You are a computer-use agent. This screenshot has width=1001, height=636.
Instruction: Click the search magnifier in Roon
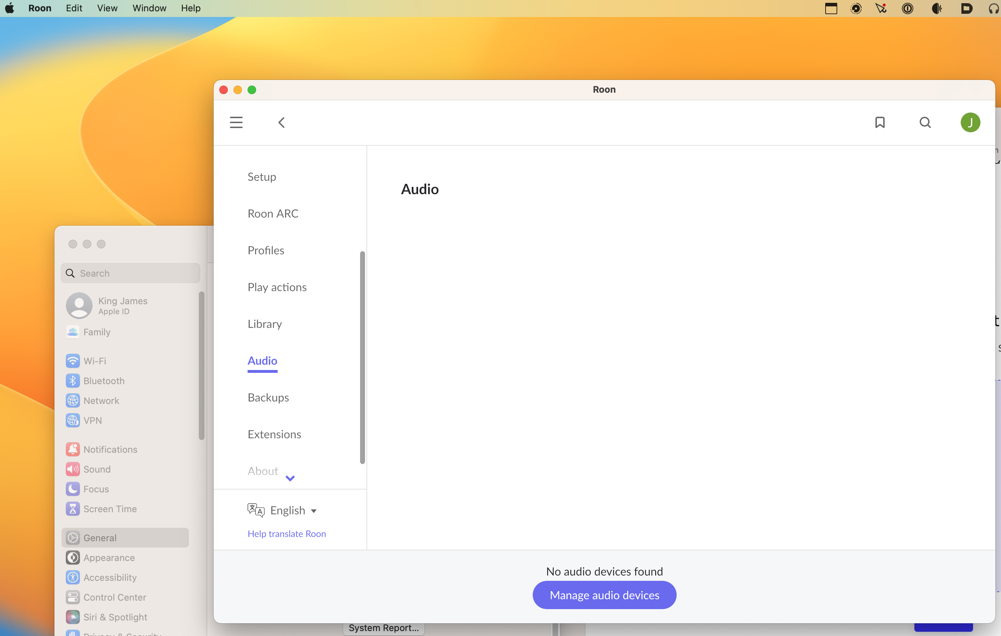[925, 122]
